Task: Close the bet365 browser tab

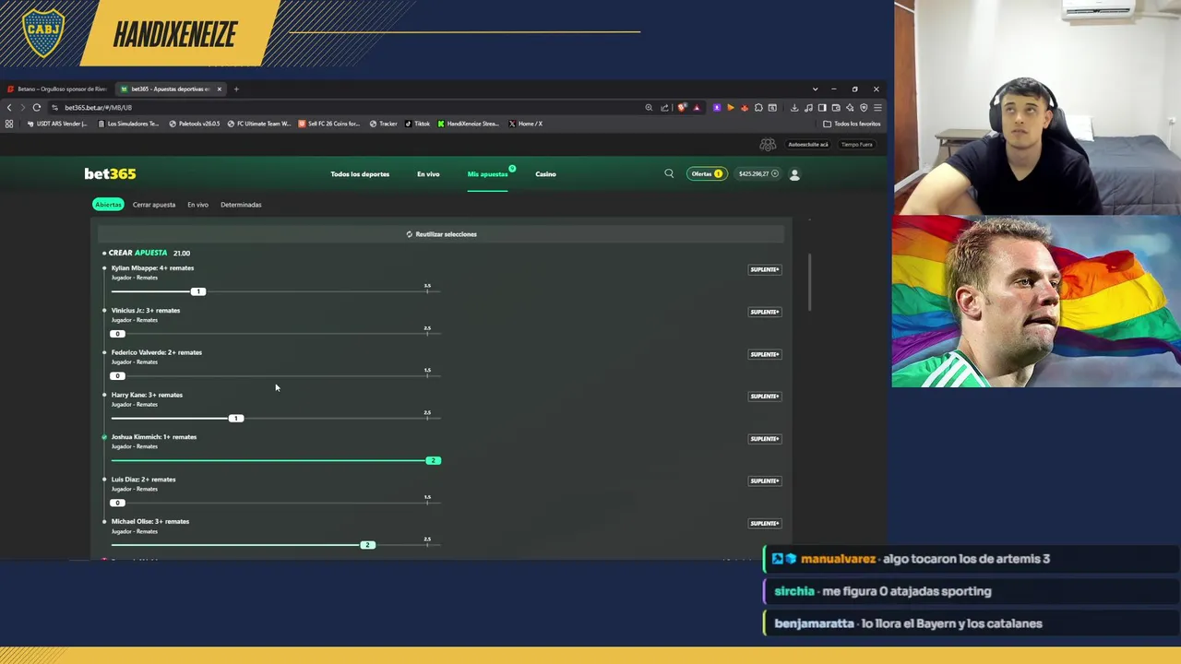Action: tap(219, 89)
